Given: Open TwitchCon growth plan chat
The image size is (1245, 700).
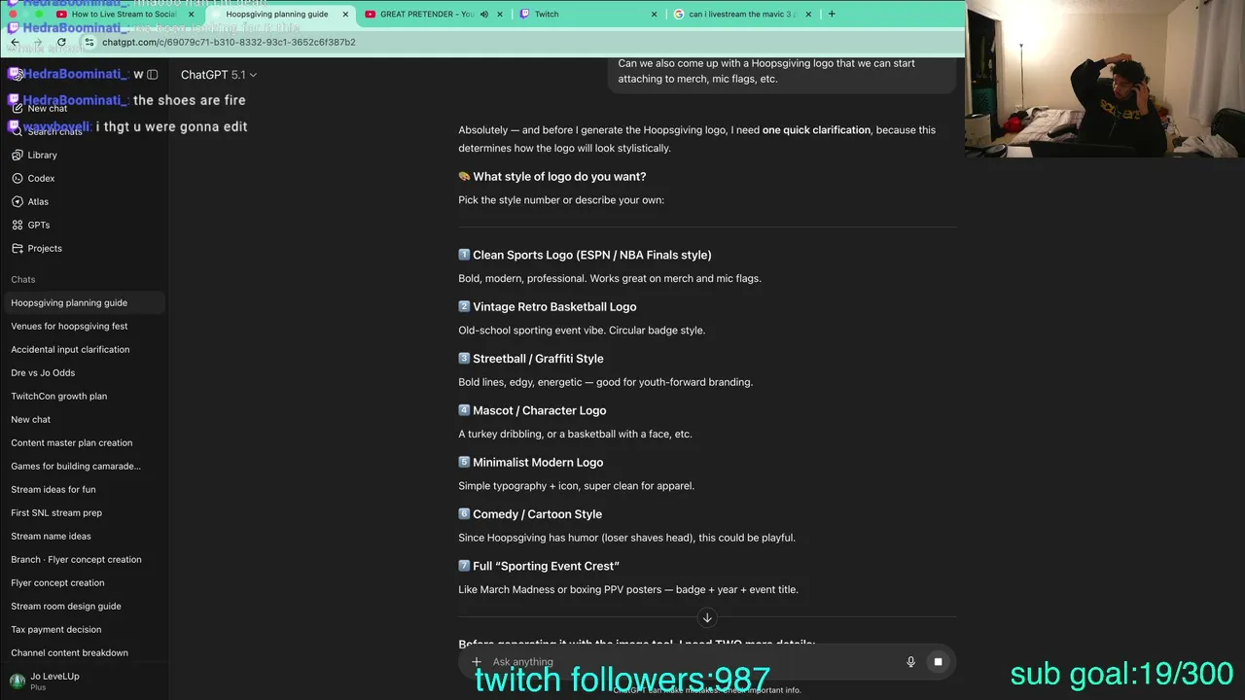Looking at the screenshot, I should [85, 396].
